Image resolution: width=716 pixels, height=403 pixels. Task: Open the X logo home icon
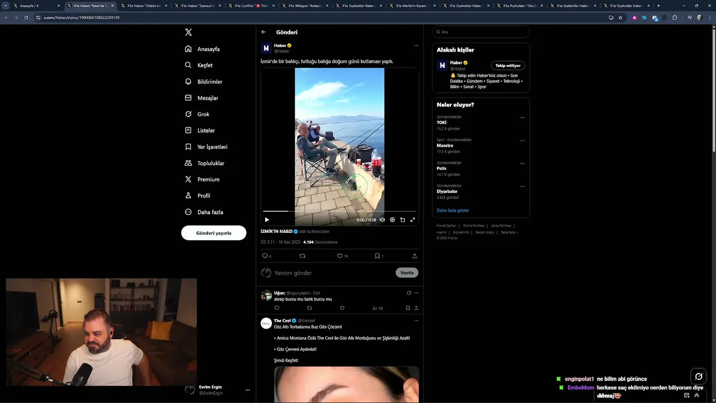[x=189, y=32]
